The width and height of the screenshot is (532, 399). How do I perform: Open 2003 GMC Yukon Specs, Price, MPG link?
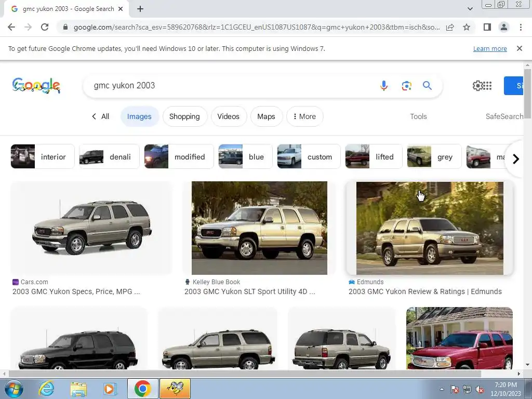(x=76, y=292)
